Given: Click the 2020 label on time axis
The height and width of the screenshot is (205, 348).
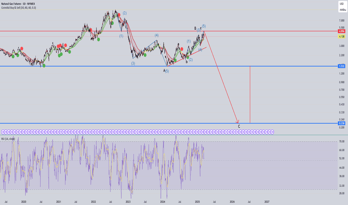Looking at the screenshot, I should coord(24,202).
